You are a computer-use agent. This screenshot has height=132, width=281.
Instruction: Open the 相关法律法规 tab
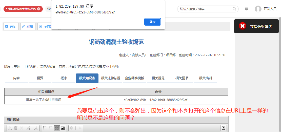(111, 78)
